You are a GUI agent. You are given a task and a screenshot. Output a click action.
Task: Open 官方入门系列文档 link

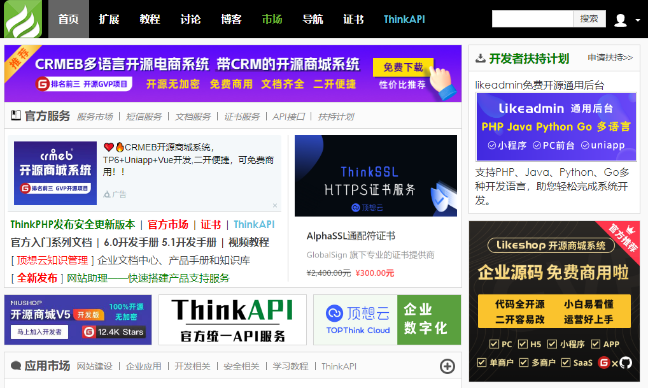pos(52,242)
